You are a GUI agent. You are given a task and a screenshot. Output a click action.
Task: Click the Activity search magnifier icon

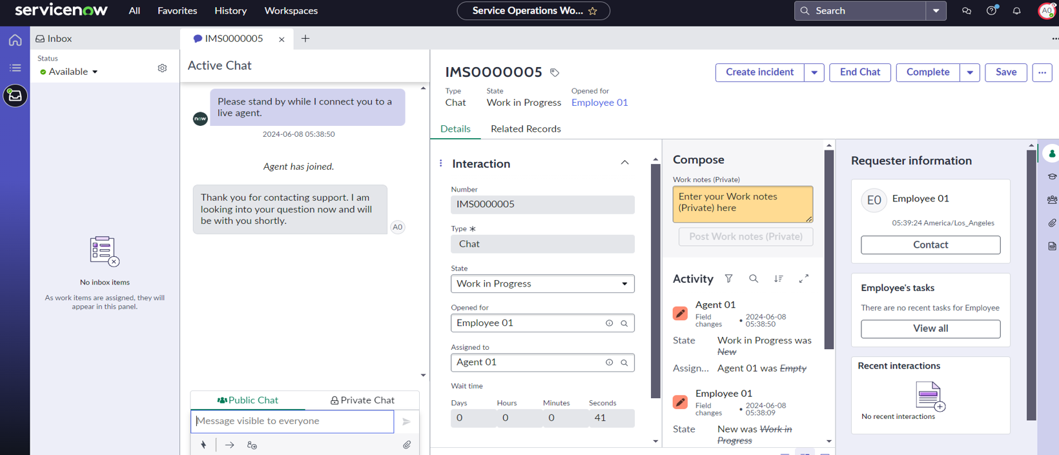754,279
